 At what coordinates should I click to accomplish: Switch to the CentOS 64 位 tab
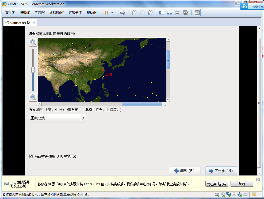click(18, 22)
